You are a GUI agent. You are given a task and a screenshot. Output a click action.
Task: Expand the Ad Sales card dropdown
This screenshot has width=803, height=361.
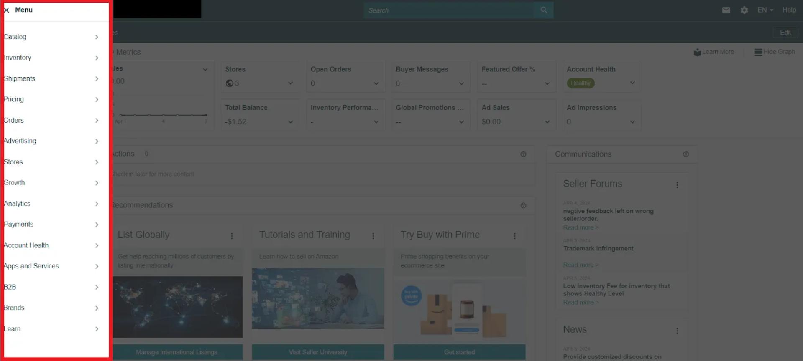pos(547,122)
